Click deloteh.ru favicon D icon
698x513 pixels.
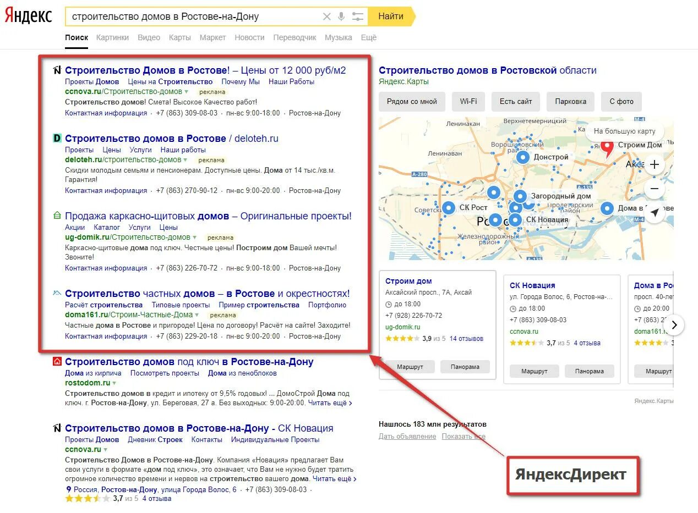57,138
